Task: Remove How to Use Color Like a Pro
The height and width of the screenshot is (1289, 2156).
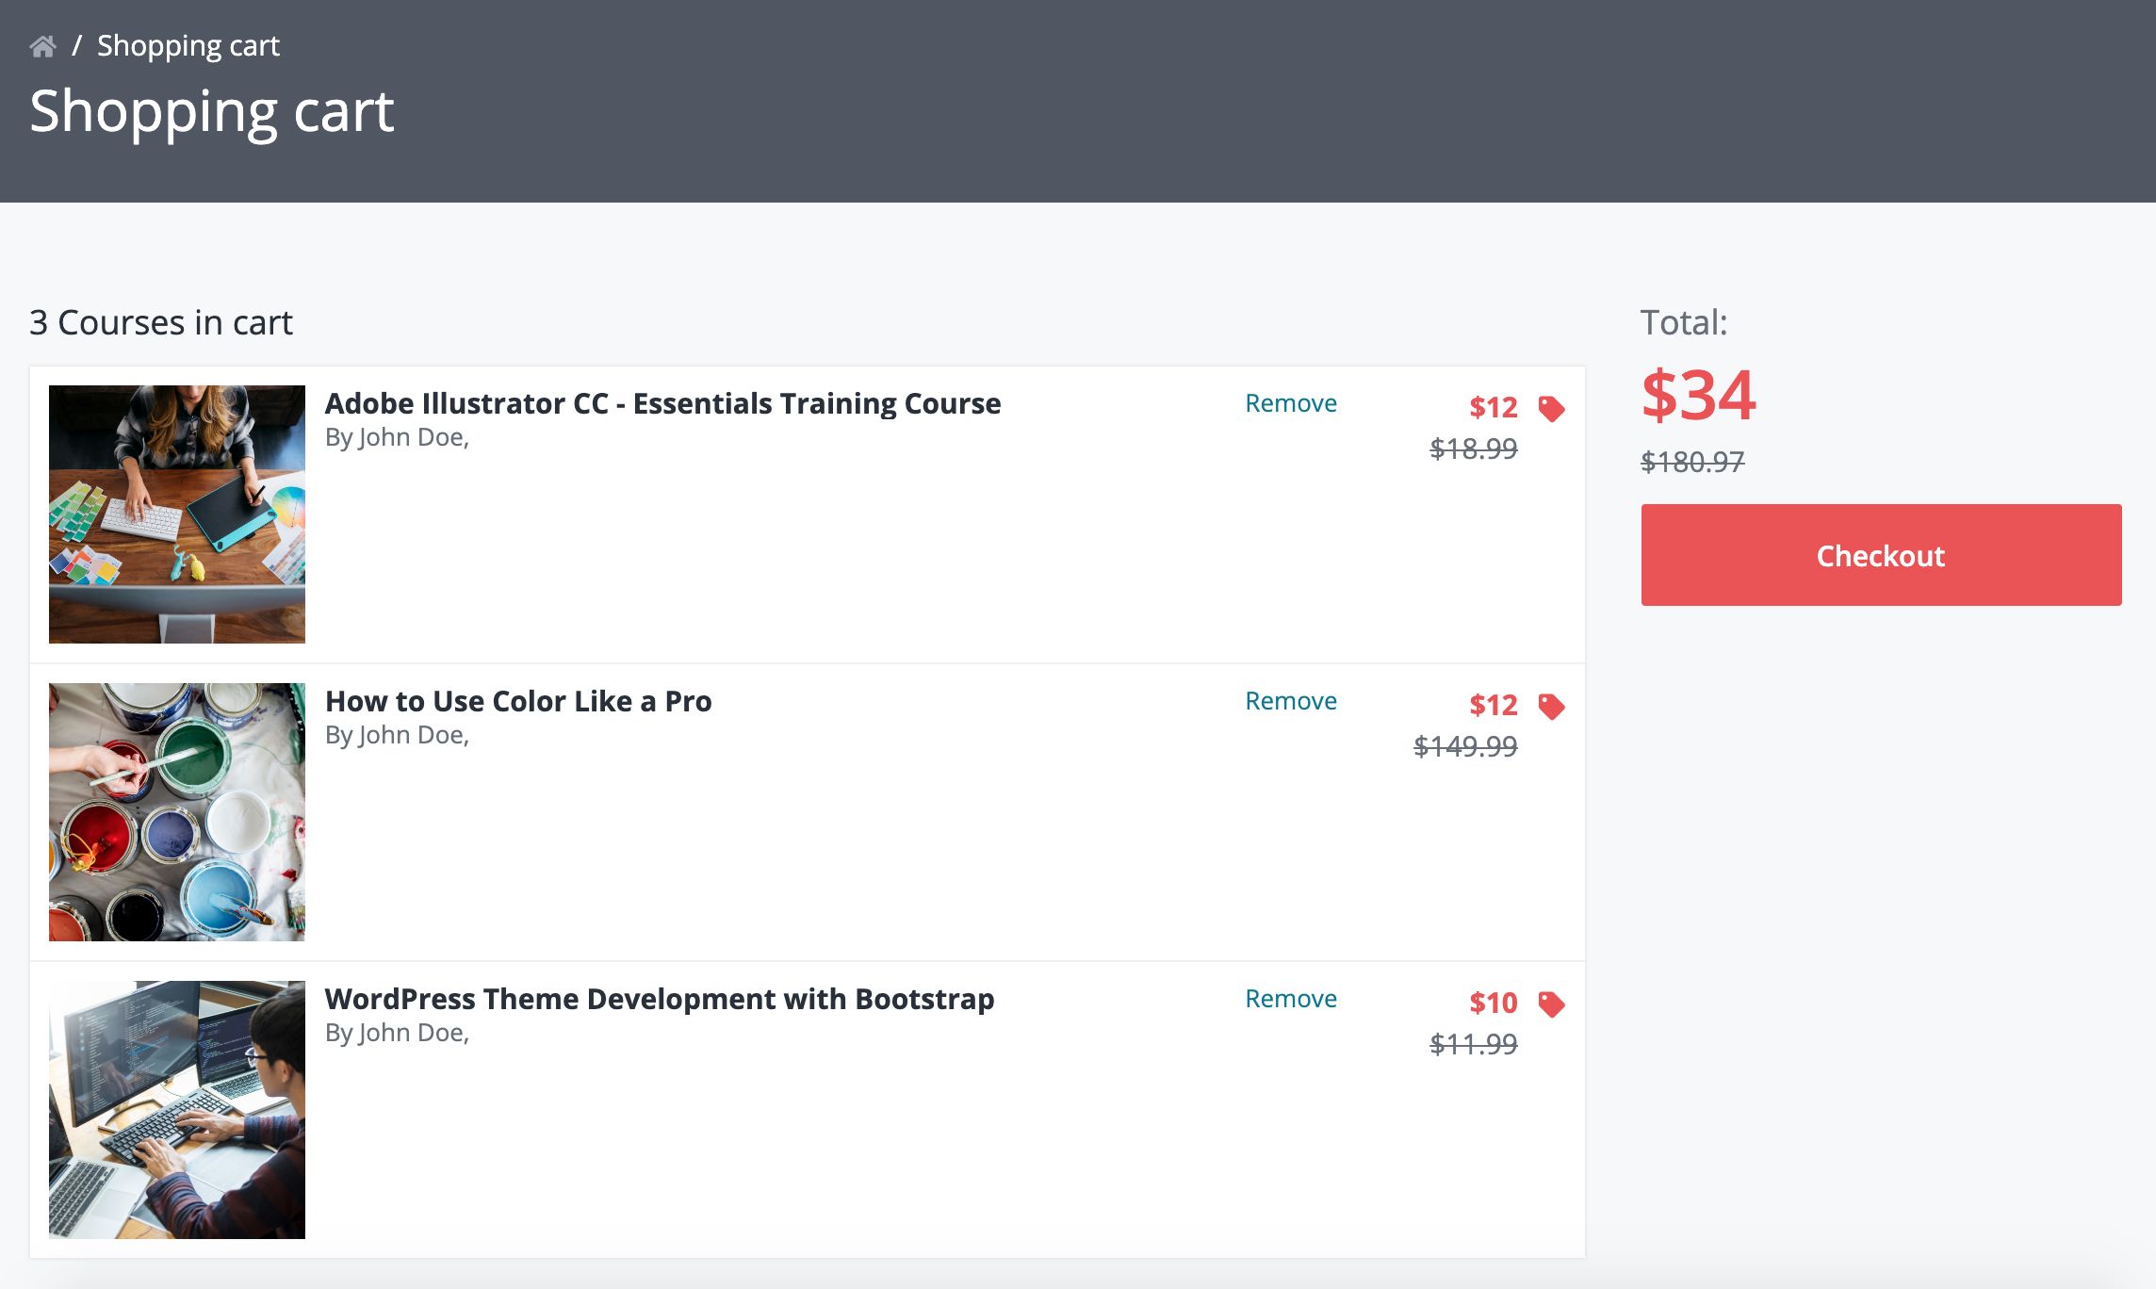Action: 1290,701
